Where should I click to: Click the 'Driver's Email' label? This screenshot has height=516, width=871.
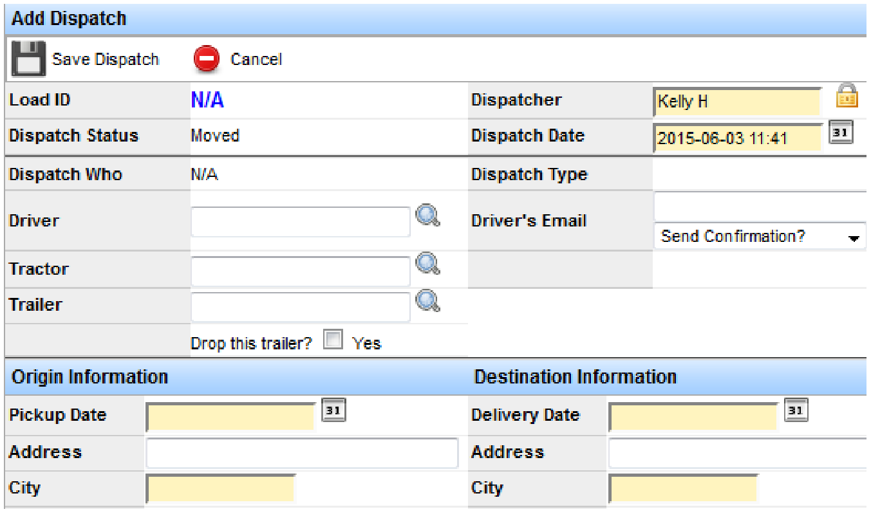coord(529,221)
